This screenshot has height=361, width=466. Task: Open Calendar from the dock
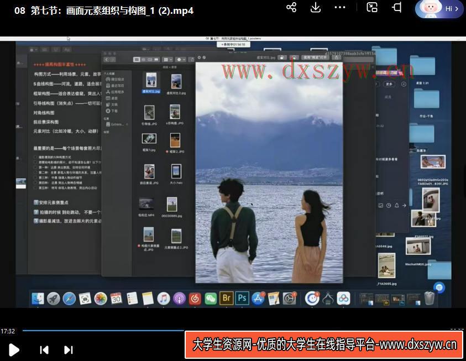[116, 299]
